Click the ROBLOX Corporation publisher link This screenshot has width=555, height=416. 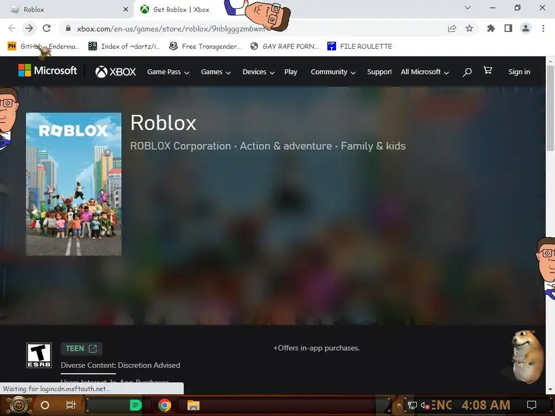click(180, 146)
